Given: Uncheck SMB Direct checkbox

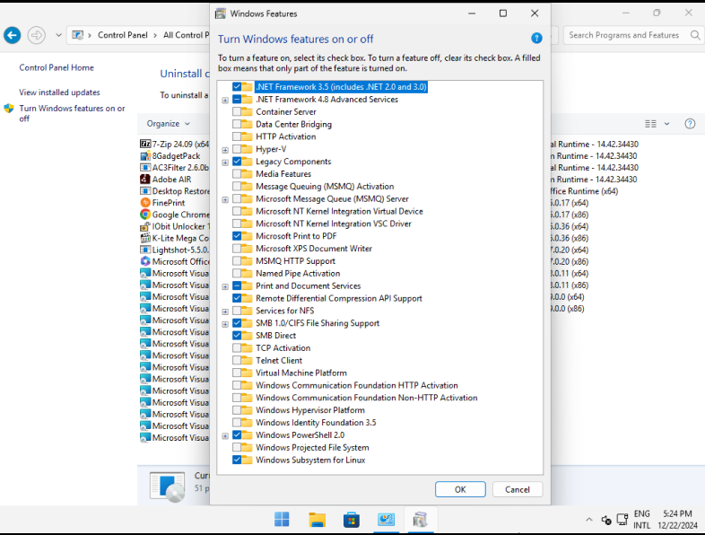Looking at the screenshot, I should (237, 335).
